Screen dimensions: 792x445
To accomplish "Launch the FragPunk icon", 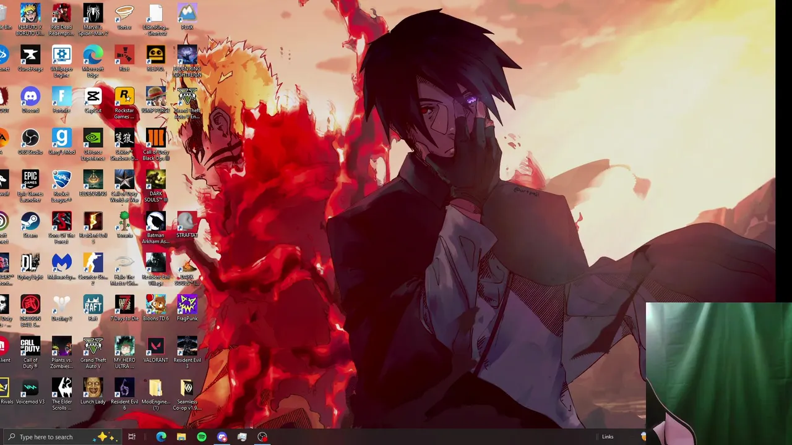I will 187,308.
